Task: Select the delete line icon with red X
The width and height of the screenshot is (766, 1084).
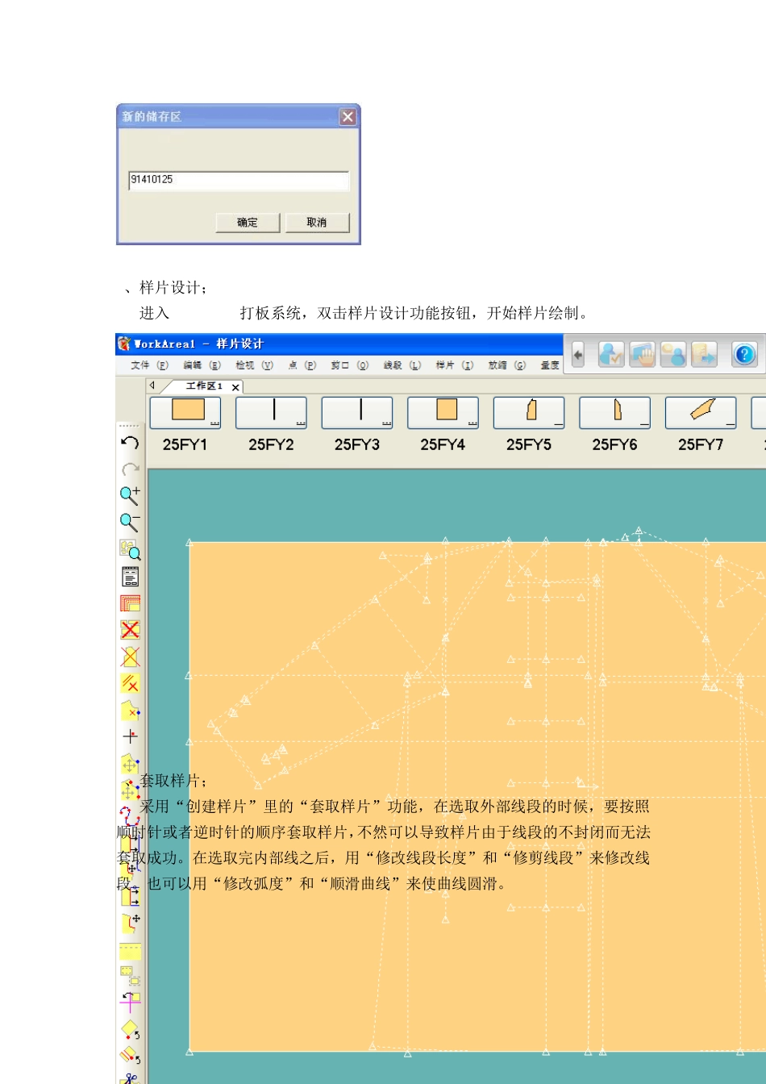Action: coord(130,683)
